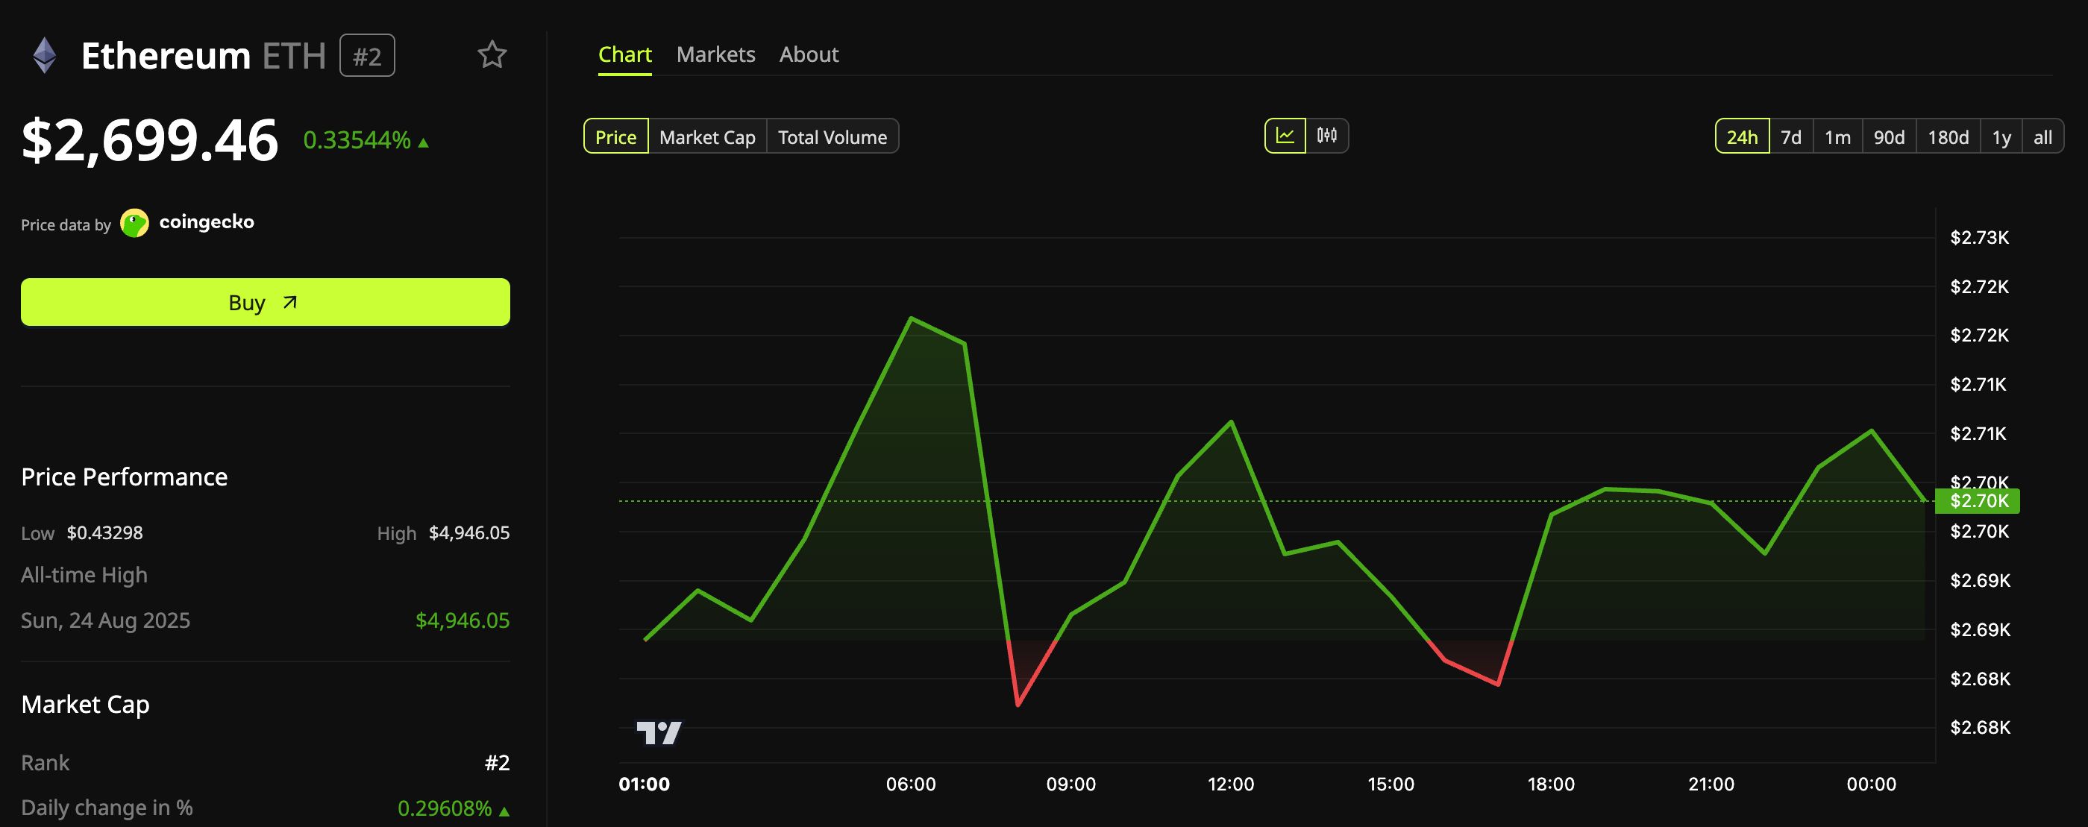The height and width of the screenshot is (827, 2088).
Task: Click the green $2.70K current price label
Action: tap(1978, 501)
